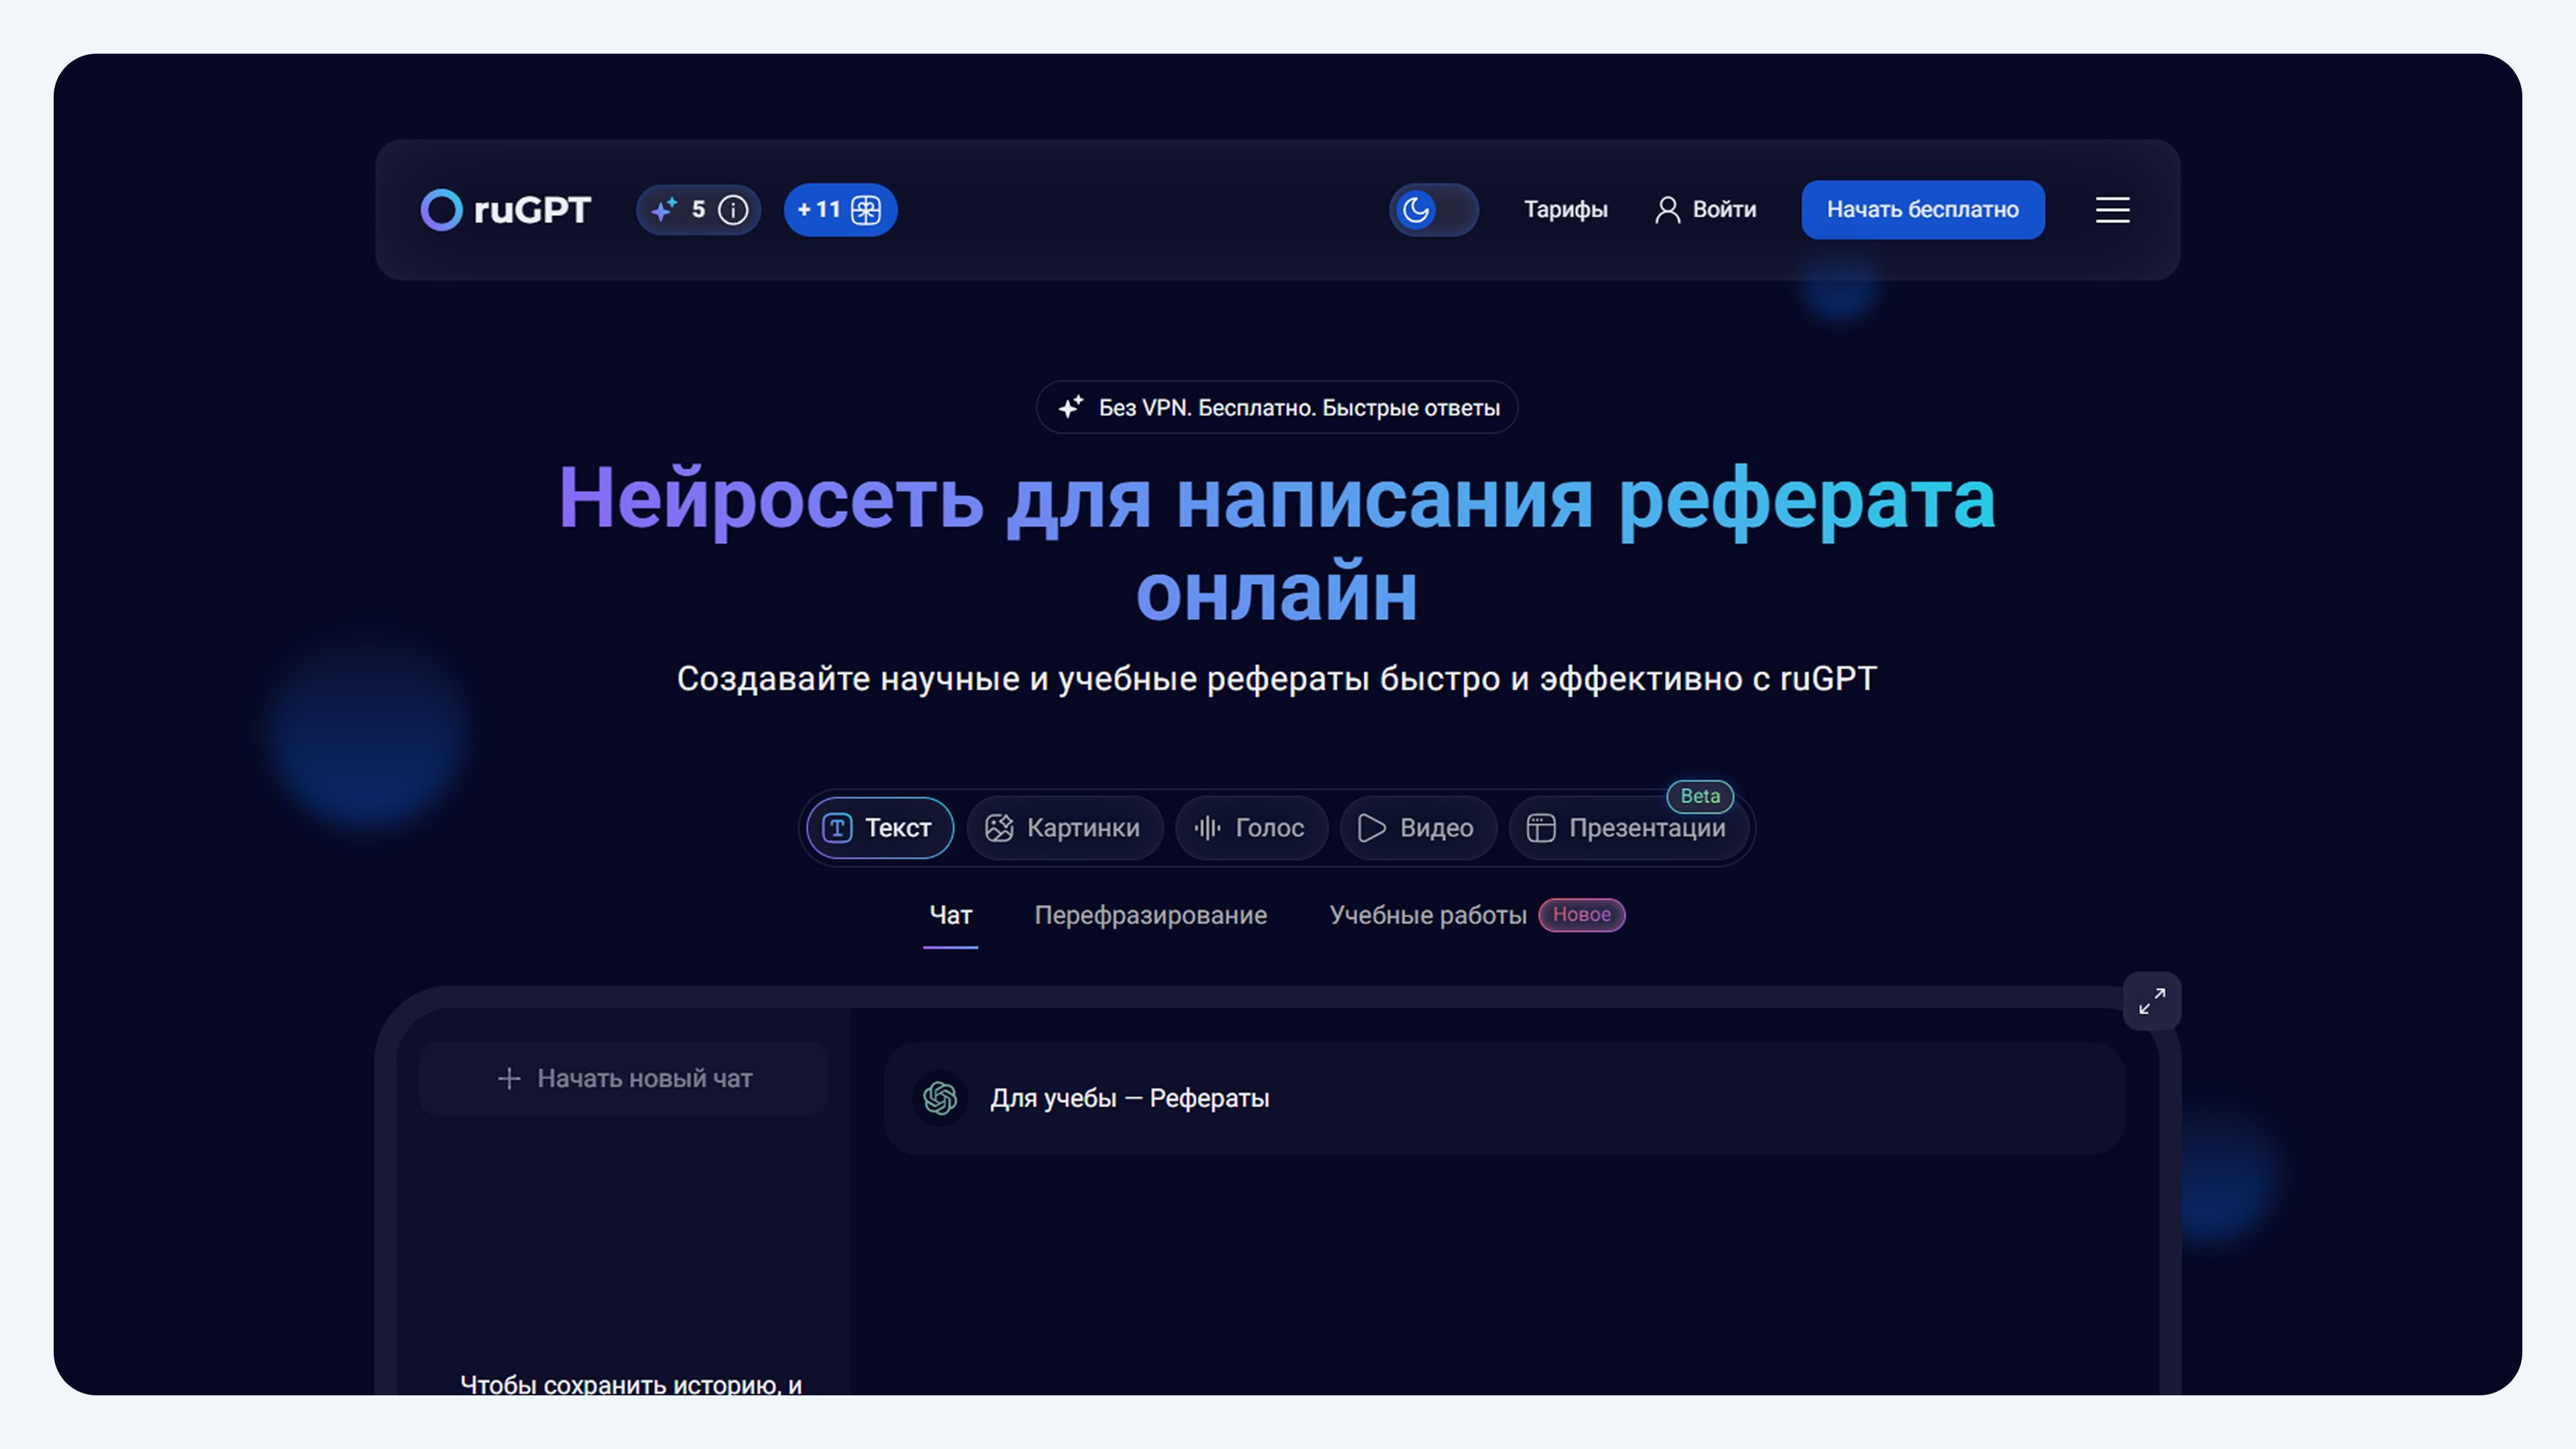Click the info icon beside credits count

(733, 210)
